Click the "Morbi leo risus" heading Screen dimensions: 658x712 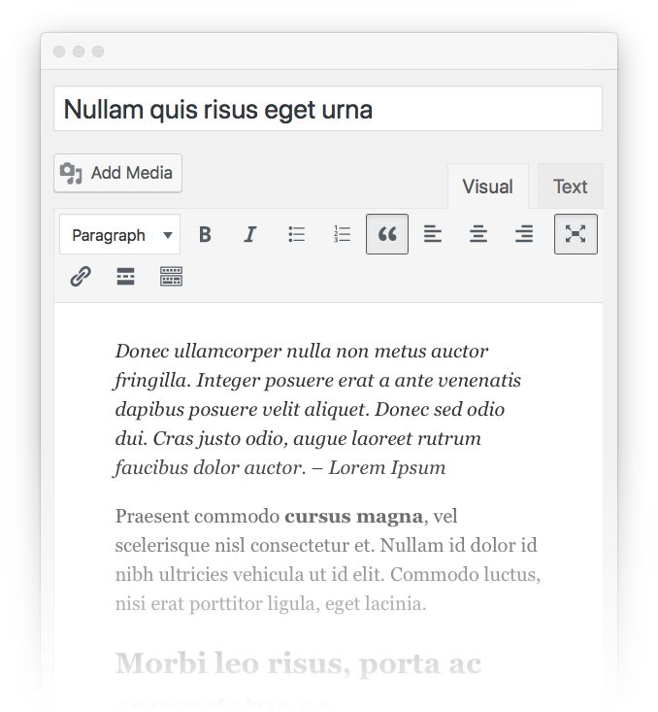click(298, 663)
